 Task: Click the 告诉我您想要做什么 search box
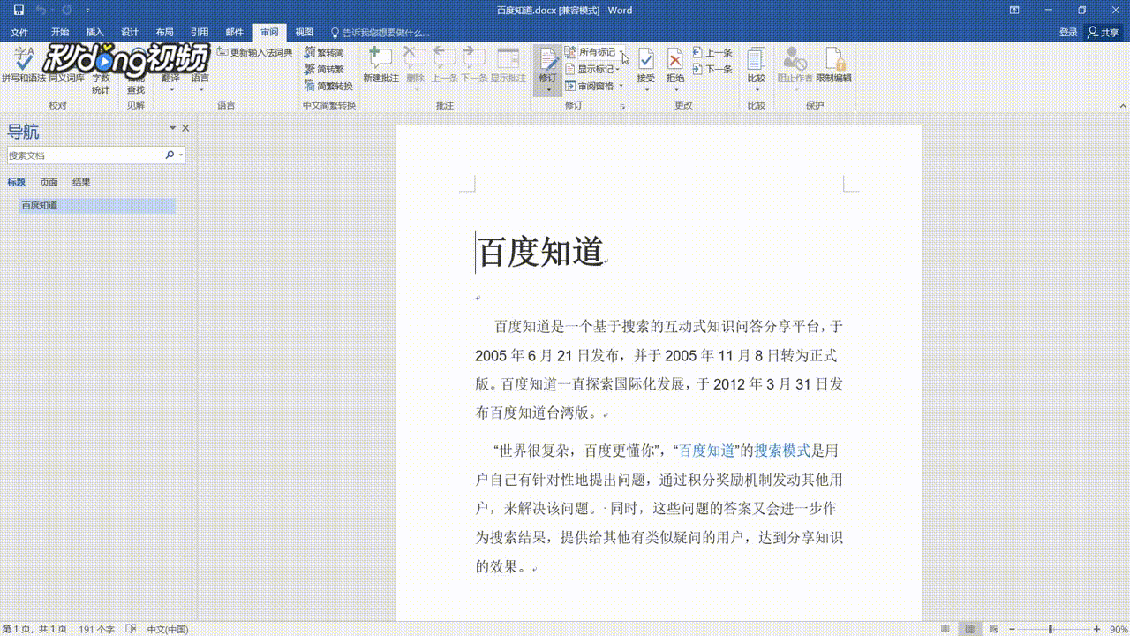pyautogui.click(x=380, y=33)
